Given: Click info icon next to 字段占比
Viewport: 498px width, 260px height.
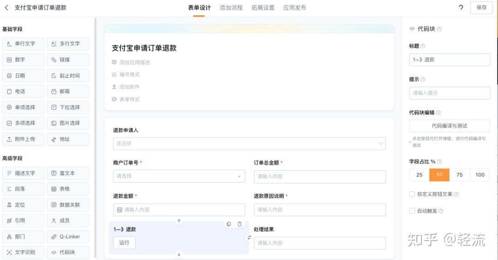Looking at the screenshot, I should click(x=439, y=162).
